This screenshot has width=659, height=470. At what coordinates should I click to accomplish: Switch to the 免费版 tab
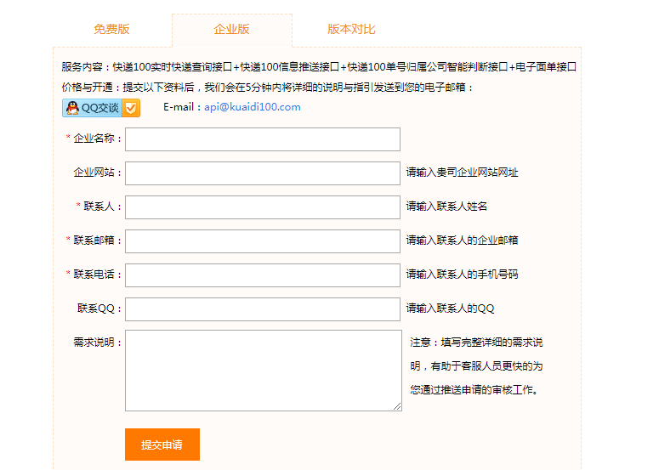tap(111, 29)
